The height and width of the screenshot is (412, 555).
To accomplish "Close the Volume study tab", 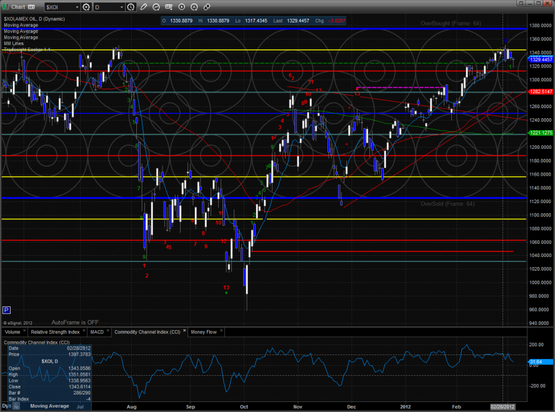I will point(25,331).
